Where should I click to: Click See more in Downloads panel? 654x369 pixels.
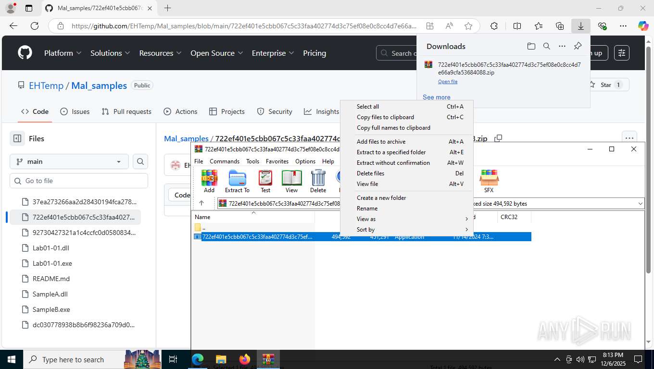coord(437,97)
